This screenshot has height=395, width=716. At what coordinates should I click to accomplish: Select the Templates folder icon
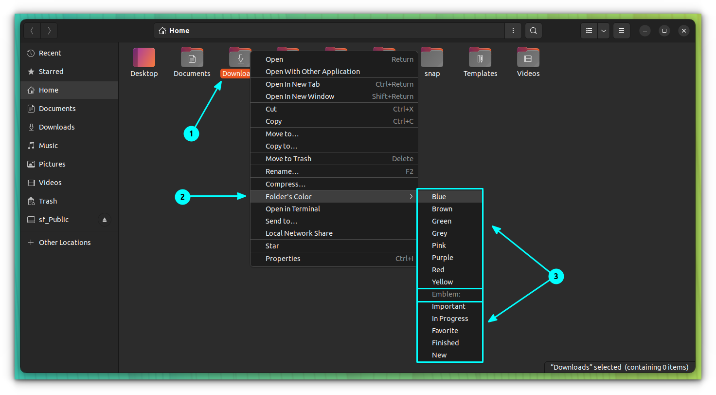click(480, 57)
